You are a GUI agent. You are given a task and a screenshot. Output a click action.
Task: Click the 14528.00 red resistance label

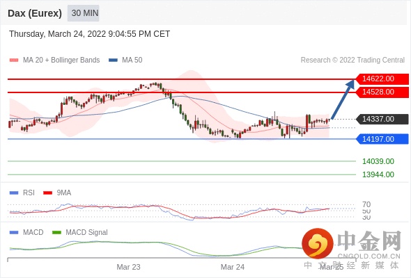tap(382, 92)
